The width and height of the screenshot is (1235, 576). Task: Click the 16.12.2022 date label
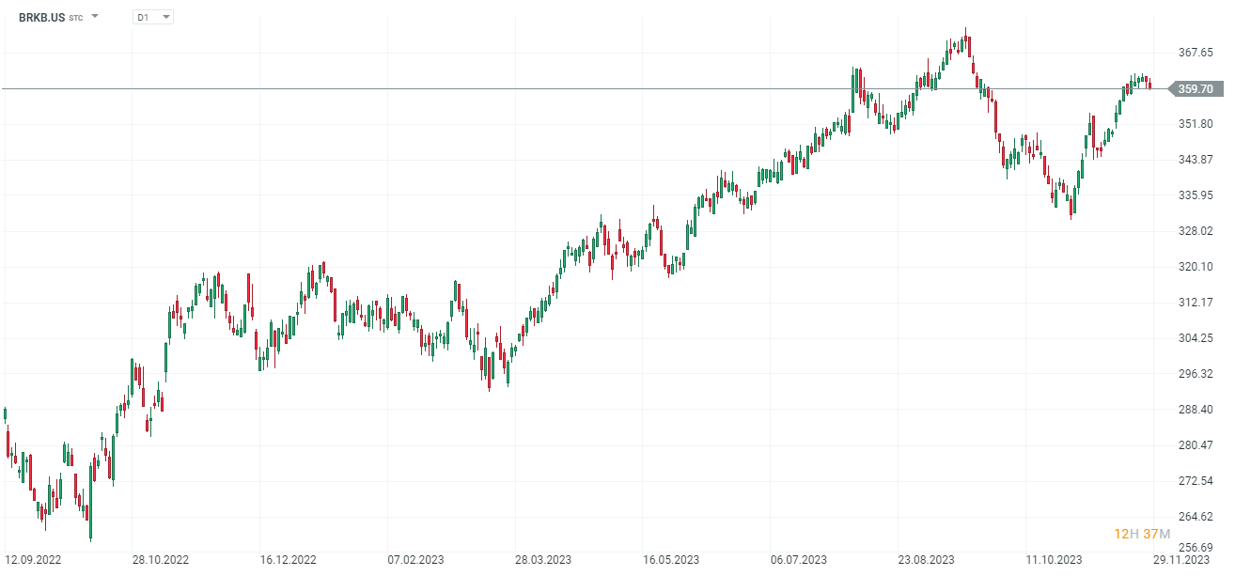point(289,560)
